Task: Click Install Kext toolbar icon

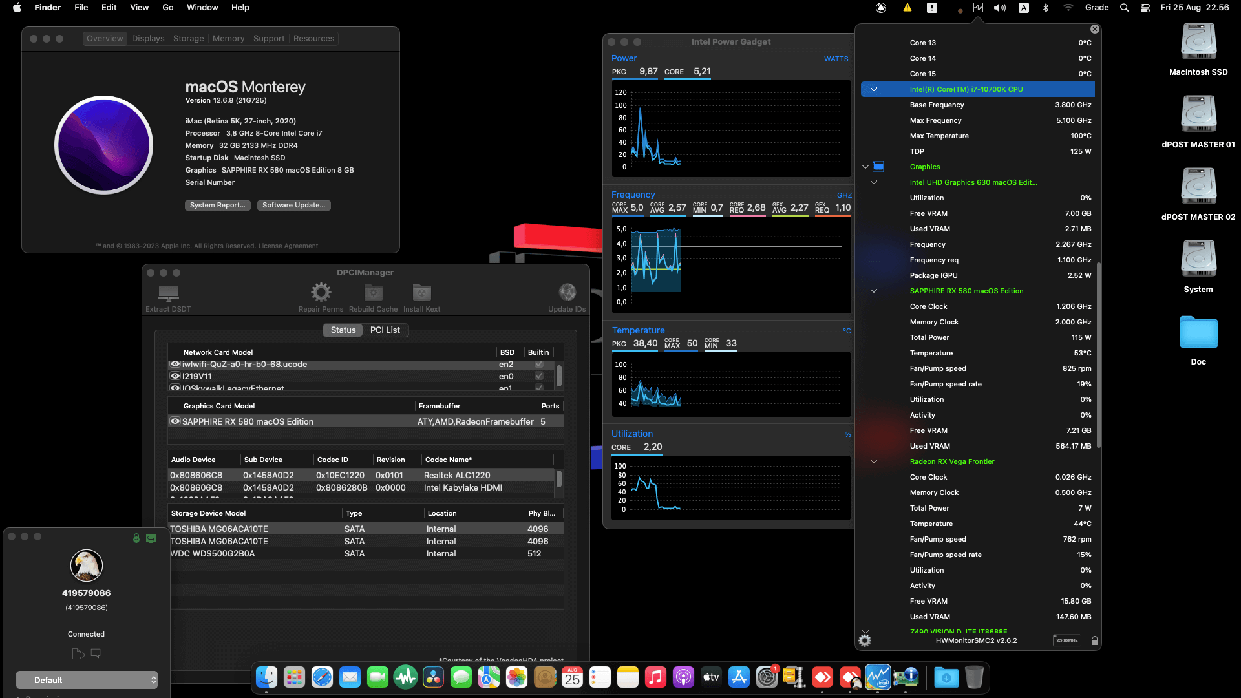Action: click(421, 293)
